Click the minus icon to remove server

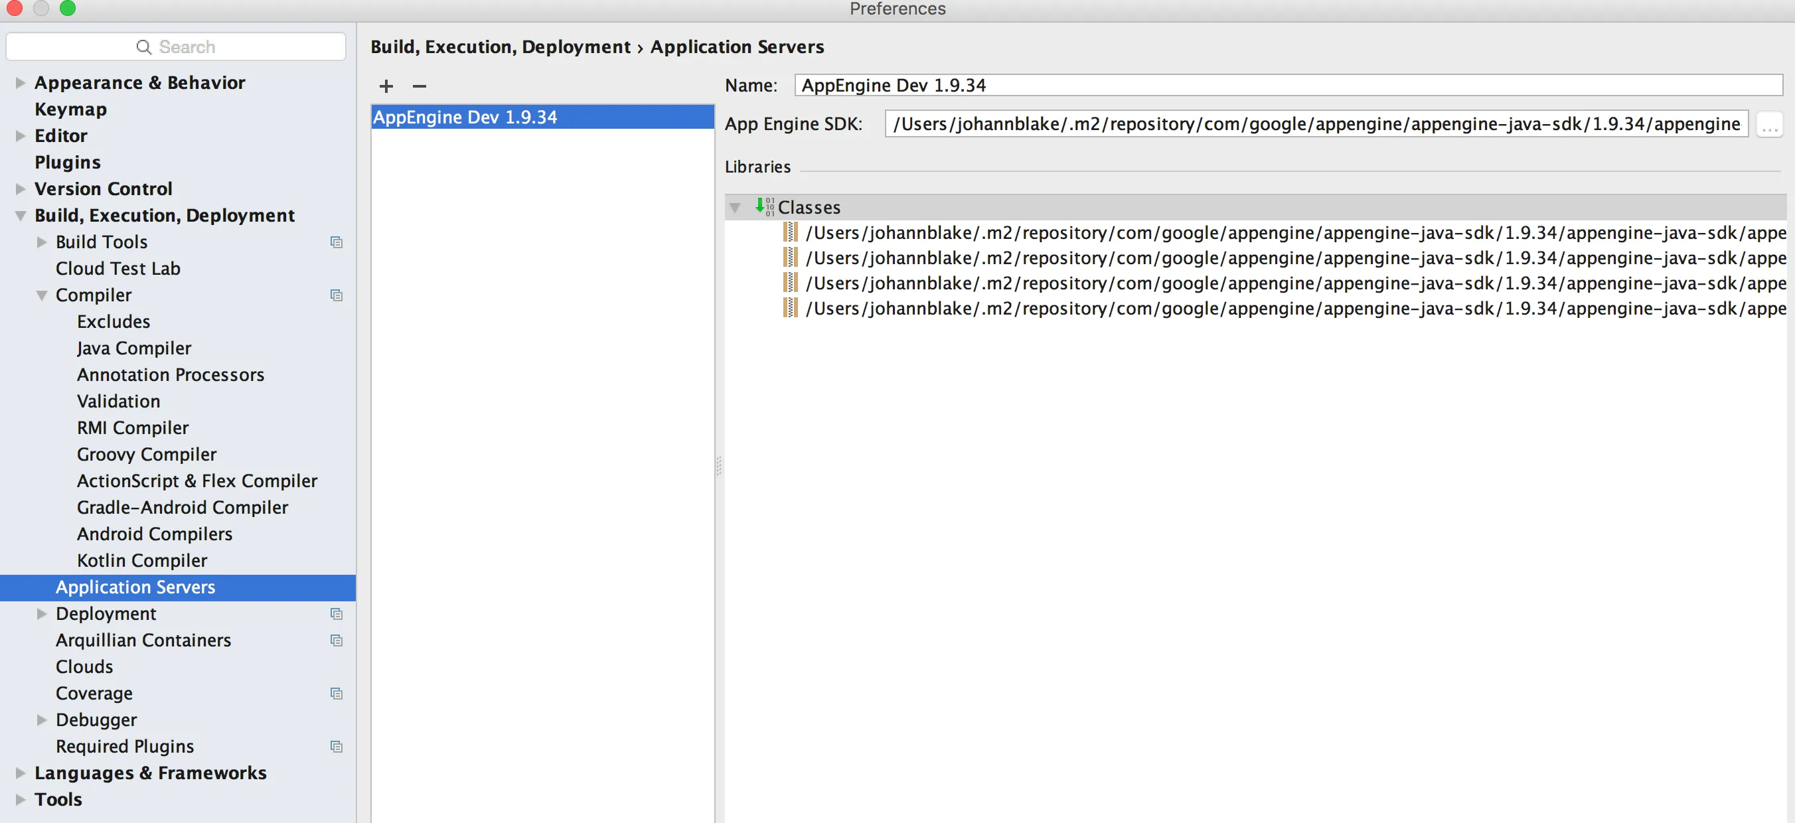[419, 86]
